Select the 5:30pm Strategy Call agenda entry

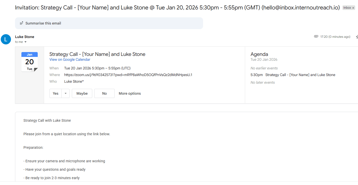[x=293, y=75]
